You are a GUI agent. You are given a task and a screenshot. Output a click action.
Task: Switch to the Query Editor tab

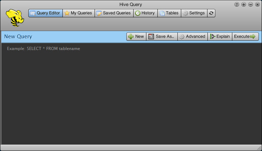pos(46,13)
